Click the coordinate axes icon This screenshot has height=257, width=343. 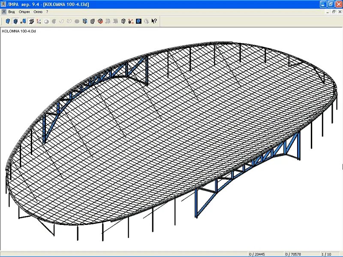point(39,21)
